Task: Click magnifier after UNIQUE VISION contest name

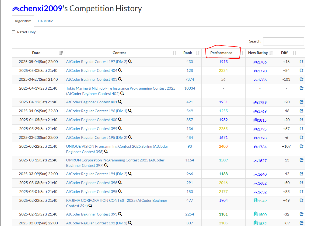Action: 106,152
